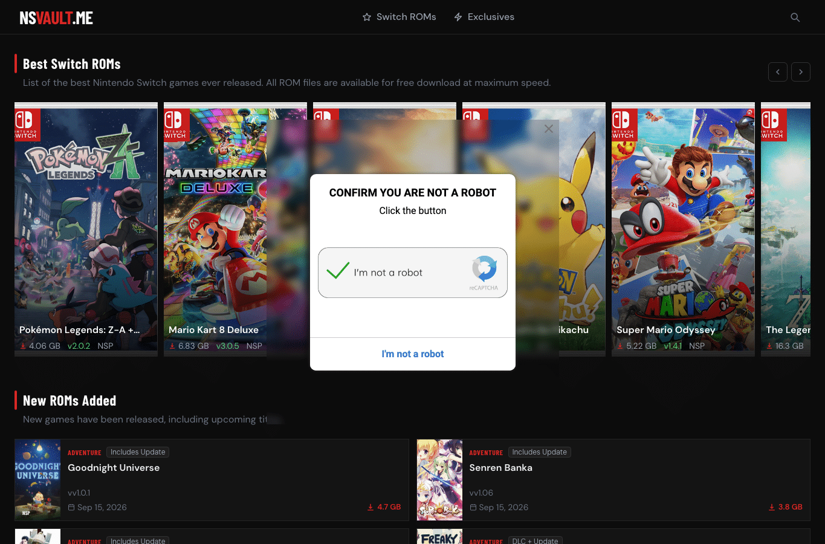Click the Nintendo Switch badge on Pokémon Legends cover
The height and width of the screenshot is (544, 825).
[27, 125]
